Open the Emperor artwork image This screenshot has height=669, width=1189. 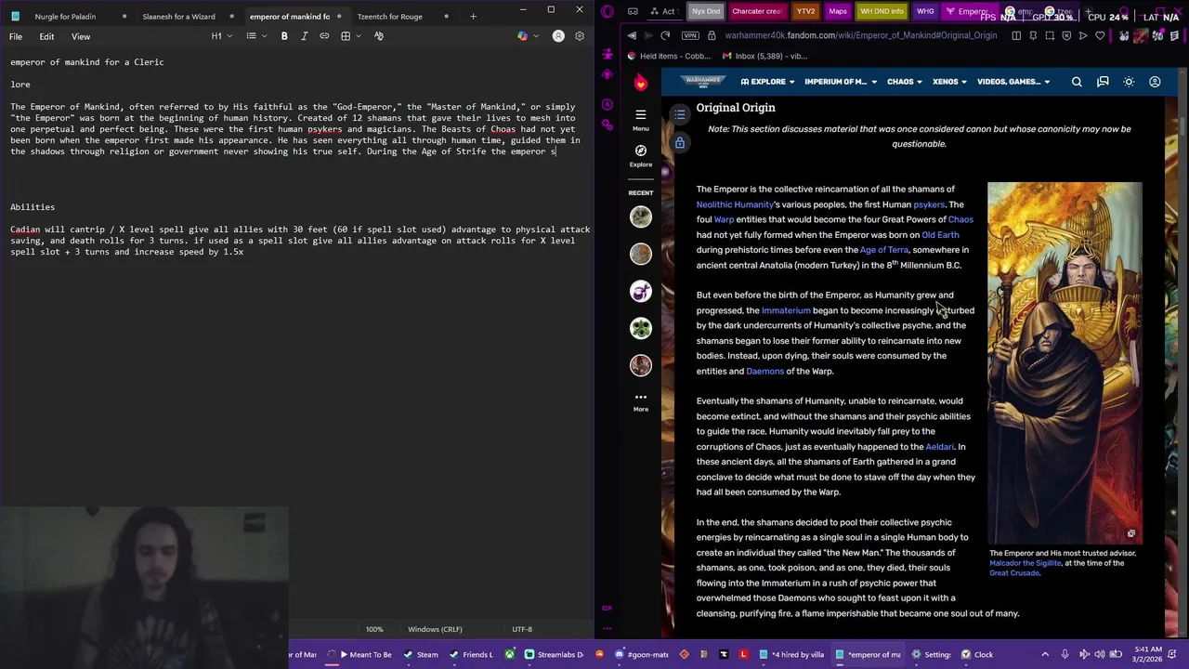coord(1065,362)
